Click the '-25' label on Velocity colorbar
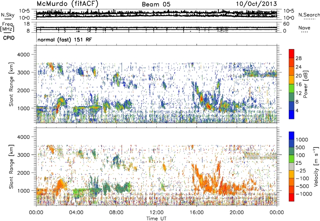Viewport: 320px width, 221px height. [301, 170]
